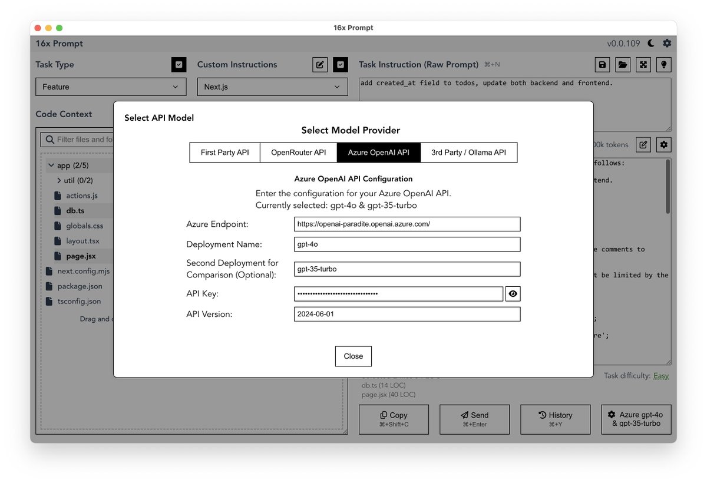This screenshot has height=483, width=707.
Task: Click the Easy task difficulty link
Action: (661, 376)
